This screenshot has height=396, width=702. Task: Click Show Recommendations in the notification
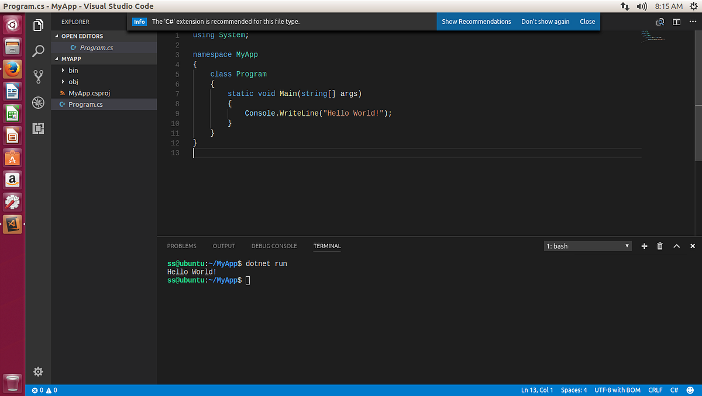click(477, 21)
